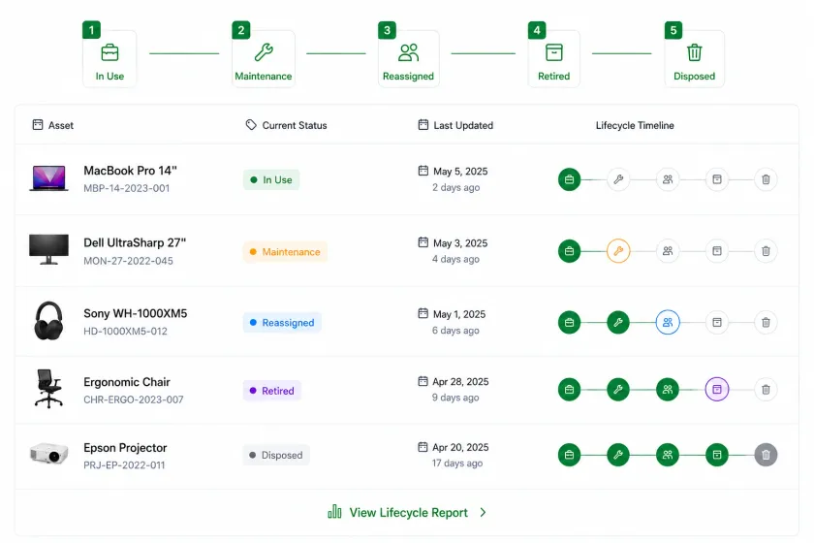Click MacBook Pro row's disposed trash timeline icon
814x543 pixels.
pyautogui.click(x=766, y=179)
